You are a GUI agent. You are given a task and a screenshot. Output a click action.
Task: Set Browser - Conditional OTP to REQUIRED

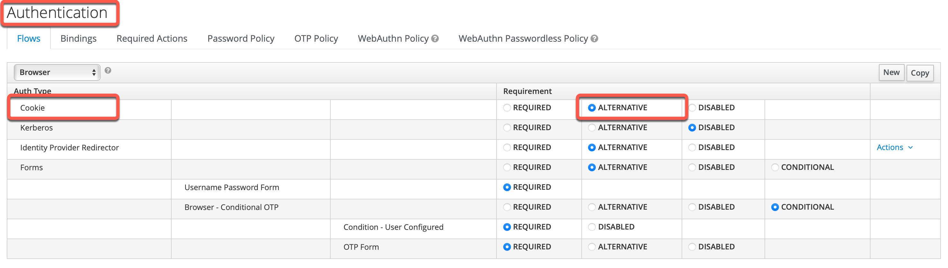tap(507, 207)
